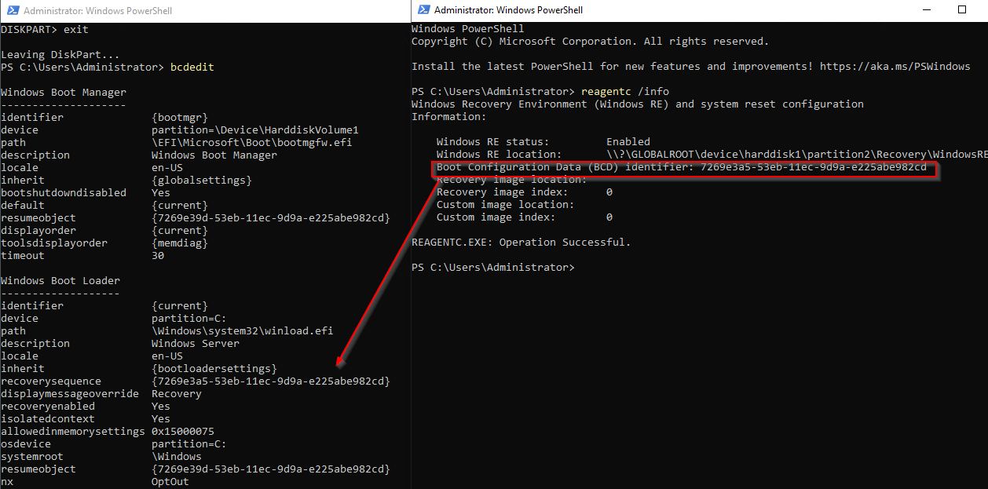The height and width of the screenshot is (489, 988).
Task: Click 'REAGENTC.EXE: Operation Successful.' message
Action: pyautogui.click(x=521, y=243)
